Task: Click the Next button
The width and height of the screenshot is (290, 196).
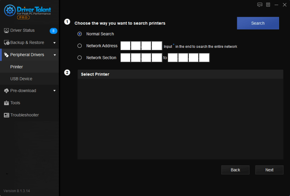Action: click(x=269, y=170)
